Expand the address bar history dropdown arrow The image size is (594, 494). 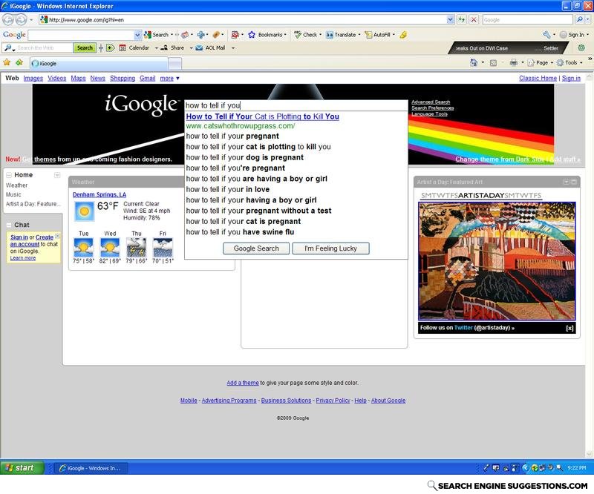[x=450, y=19]
